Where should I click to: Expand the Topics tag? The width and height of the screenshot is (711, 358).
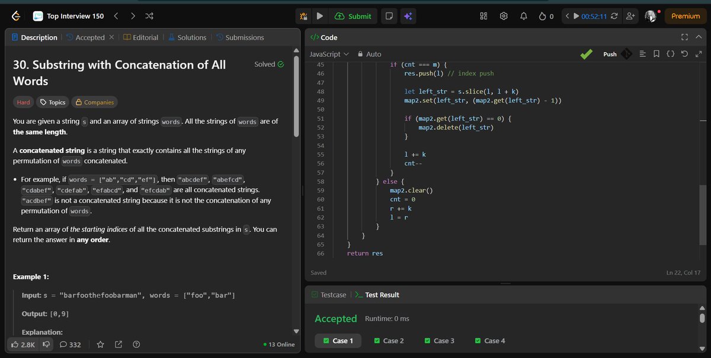(x=52, y=102)
